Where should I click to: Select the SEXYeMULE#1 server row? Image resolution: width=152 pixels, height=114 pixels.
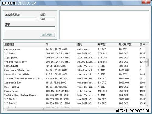pos(74,66)
